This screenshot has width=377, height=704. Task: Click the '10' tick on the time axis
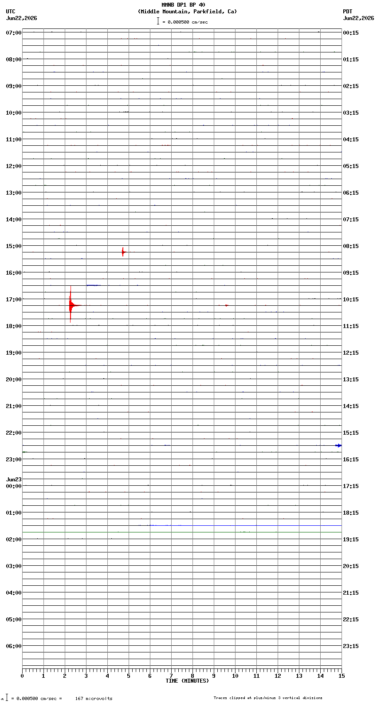(x=235, y=676)
